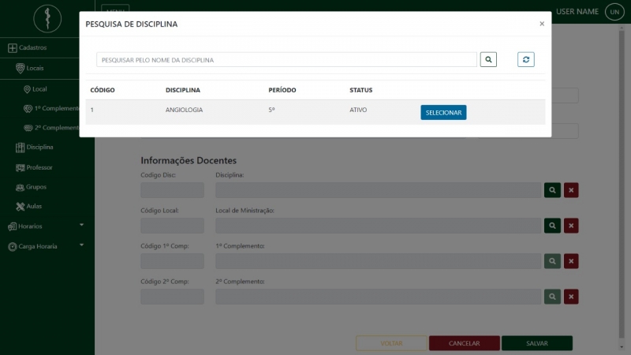The width and height of the screenshot is (631, 355).
Task: Clear the Disciplina field with red X
Action: [571, 190]
